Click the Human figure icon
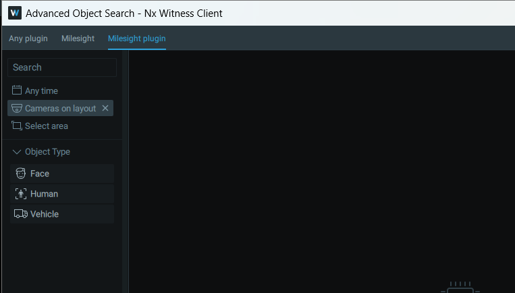 coord(21,194)
